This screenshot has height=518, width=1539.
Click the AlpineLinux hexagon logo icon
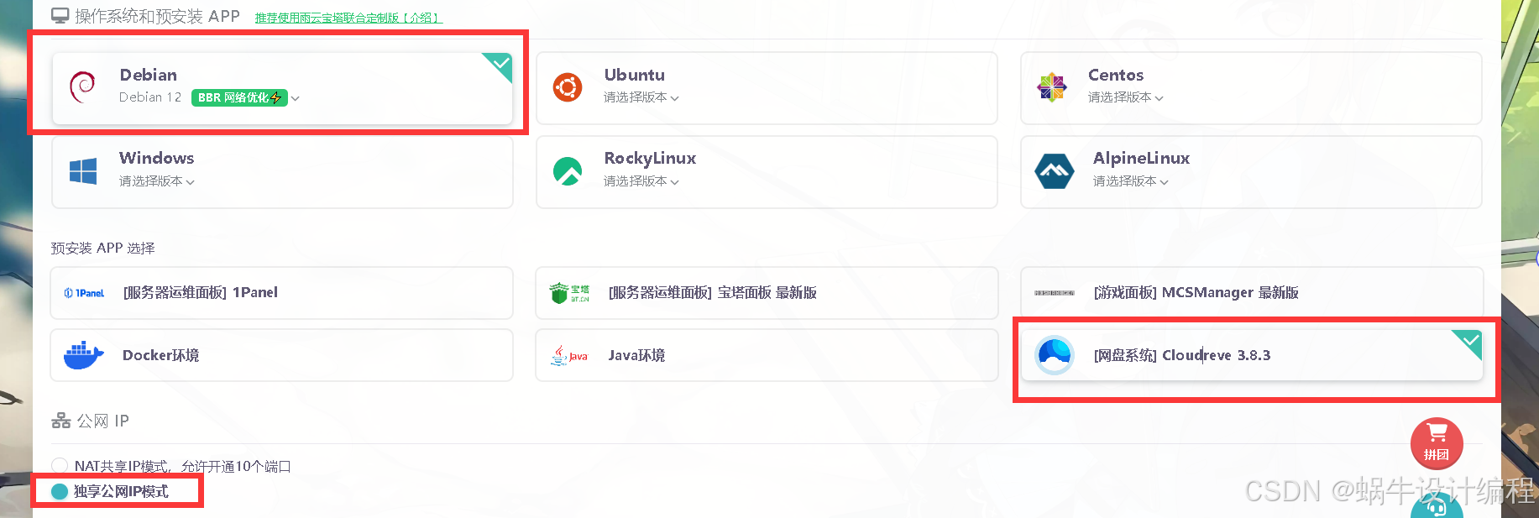coord(1055,171)
